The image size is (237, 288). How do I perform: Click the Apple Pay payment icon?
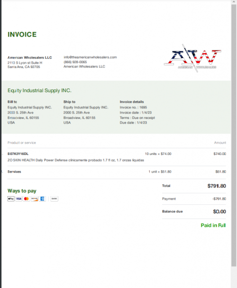pyautogui.click(x=11, y=199)
